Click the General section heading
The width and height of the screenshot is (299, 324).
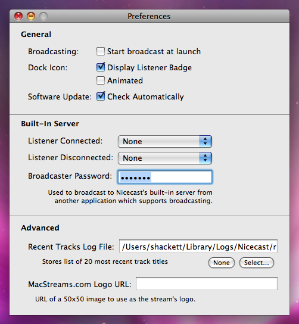[x=36, y=35]
